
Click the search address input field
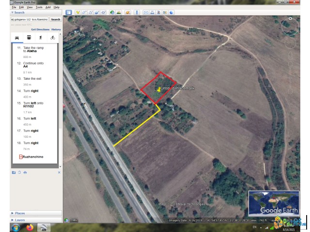30,19
